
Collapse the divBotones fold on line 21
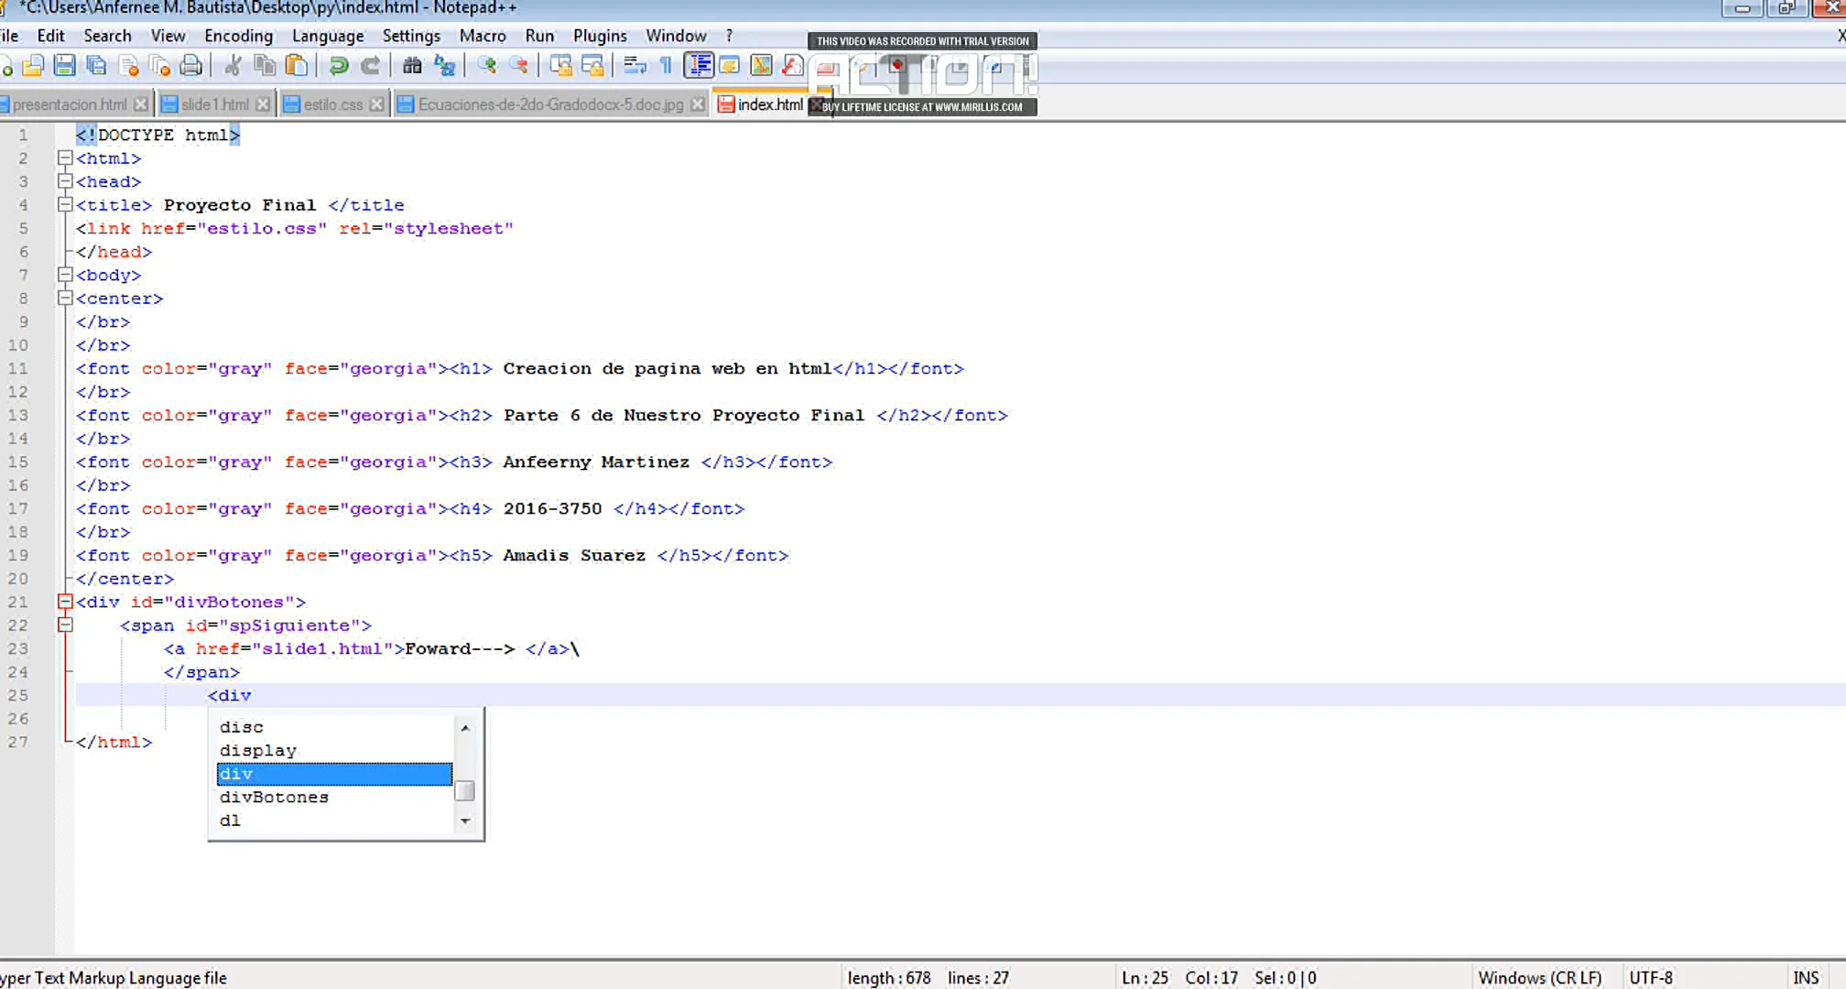pos(65,602)
